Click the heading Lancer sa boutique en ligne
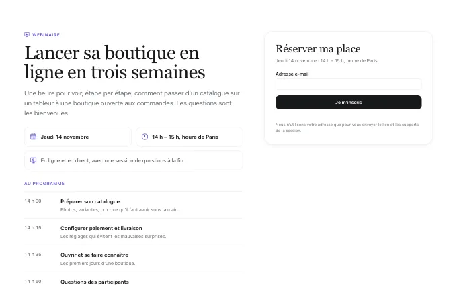The image size is (457, 285). 114,62
